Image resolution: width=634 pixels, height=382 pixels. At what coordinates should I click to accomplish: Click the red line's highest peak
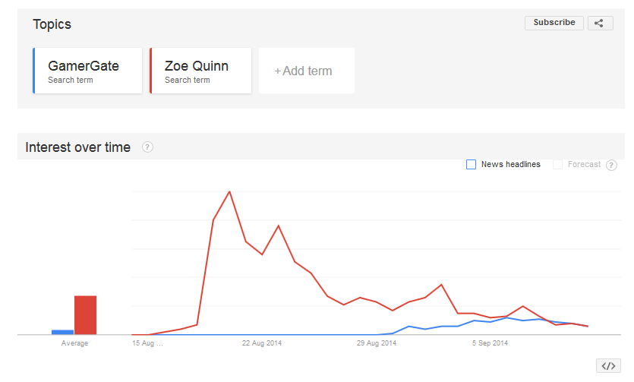[229, 191]
